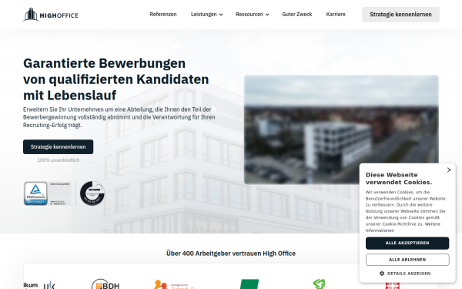Click the '100% unverbindlich' text

(x=59, y=160)
